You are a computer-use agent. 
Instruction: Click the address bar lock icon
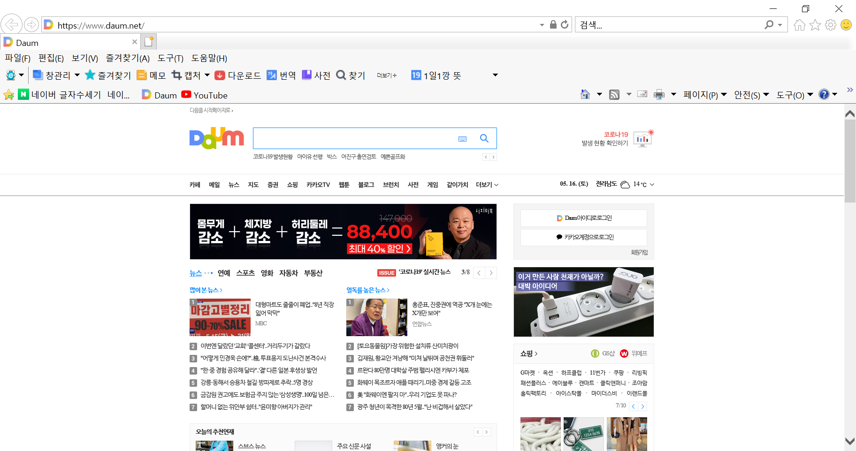click(x=553, y=24)
